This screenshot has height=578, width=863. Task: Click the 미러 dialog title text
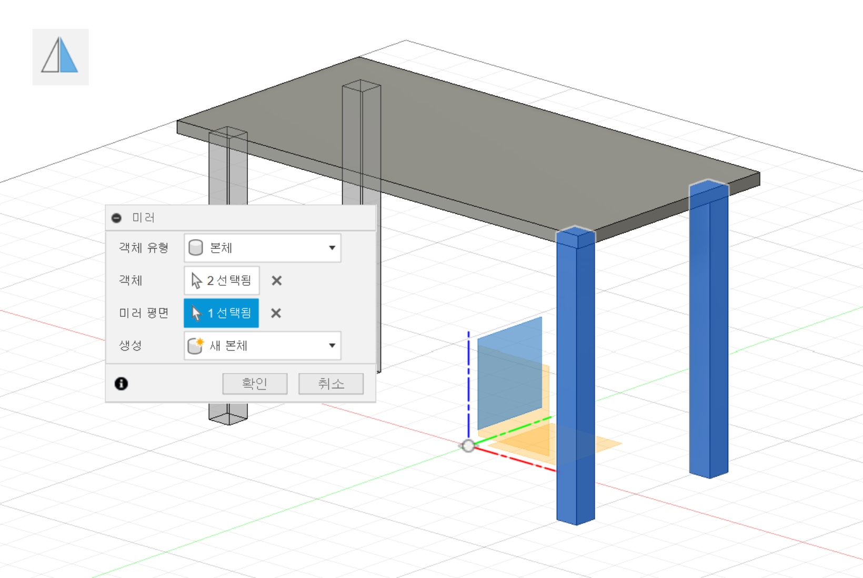click(143, 218)
